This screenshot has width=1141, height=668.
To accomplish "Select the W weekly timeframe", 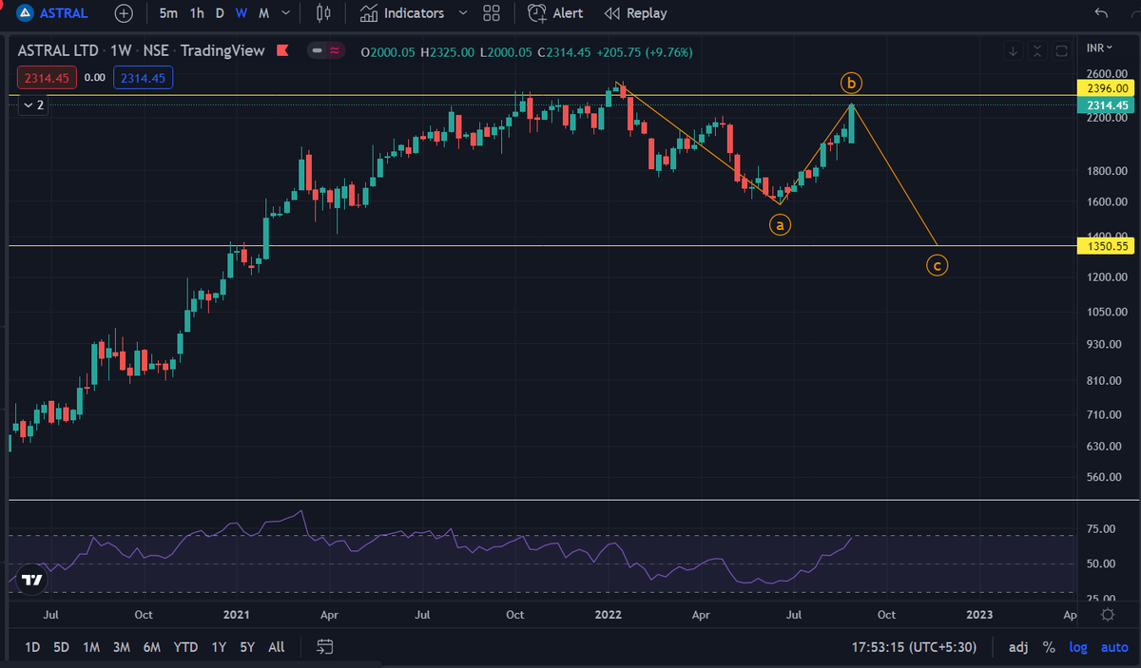I will click(242, 13).
